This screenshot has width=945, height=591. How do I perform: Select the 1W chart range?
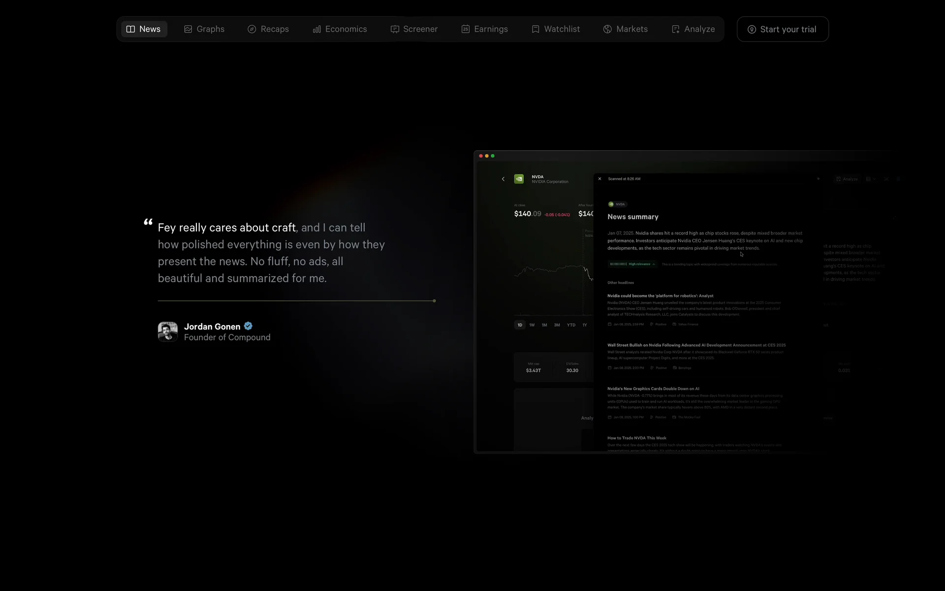click(x=532, y=325)
